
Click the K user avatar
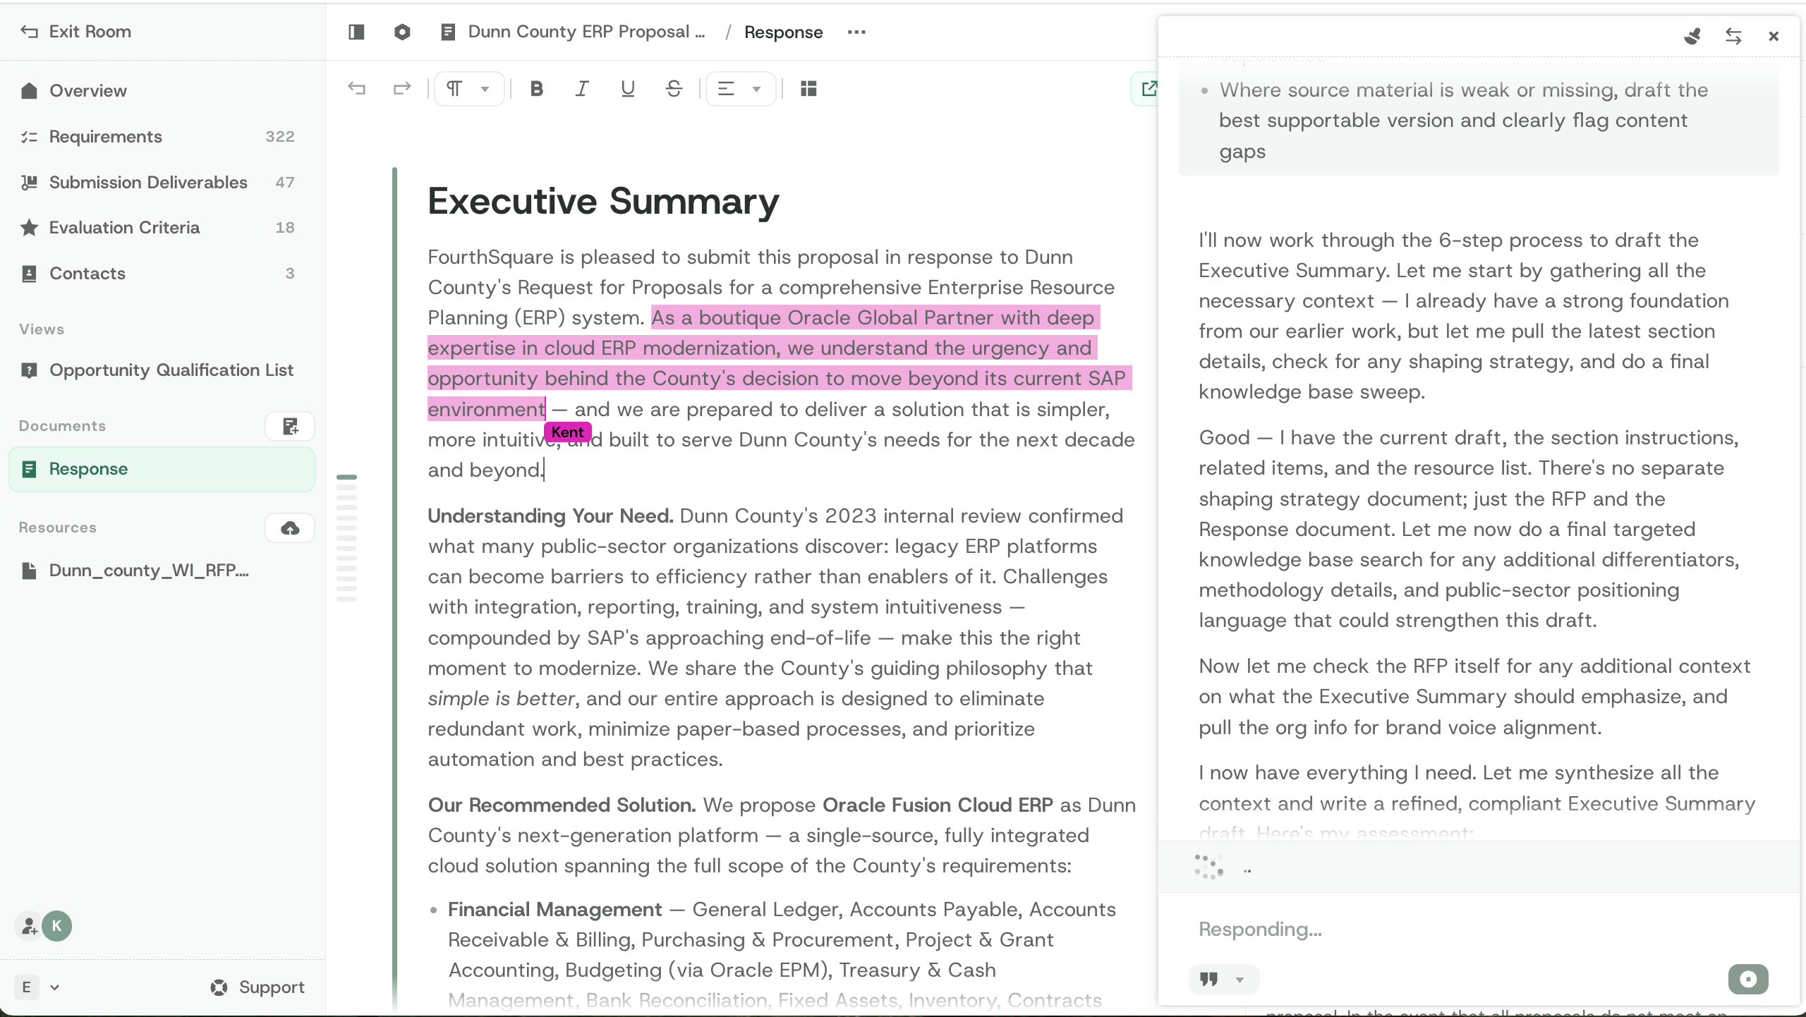[57, 926]
